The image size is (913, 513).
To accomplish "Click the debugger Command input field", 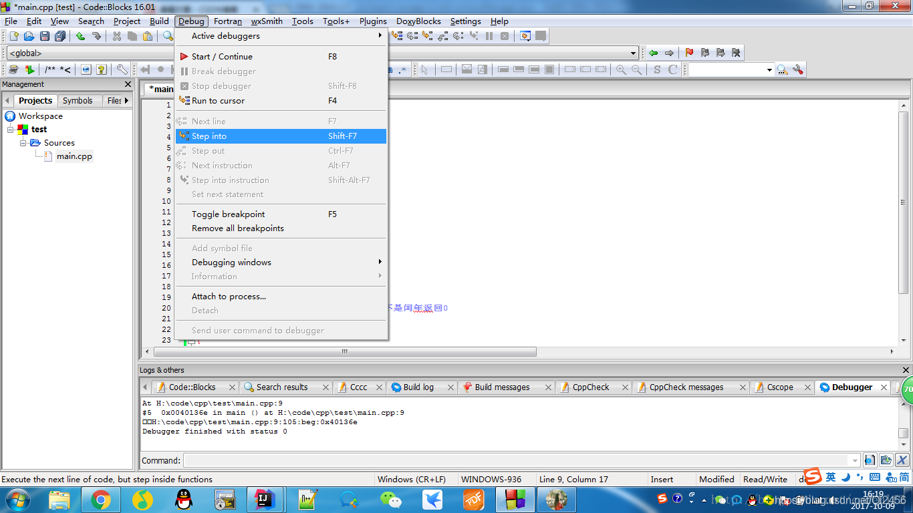I will click(x=521, y=460).
